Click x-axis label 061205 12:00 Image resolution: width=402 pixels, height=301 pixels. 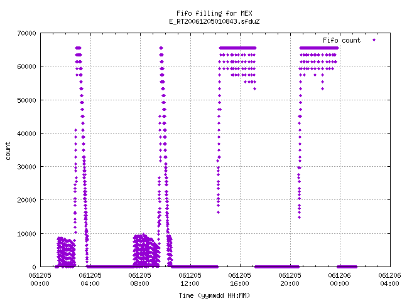click(x=190, y=280)
